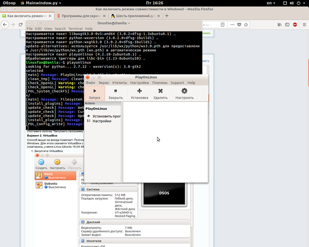Click the Установка plus icon in PlayOnLinux

[140, 91]
